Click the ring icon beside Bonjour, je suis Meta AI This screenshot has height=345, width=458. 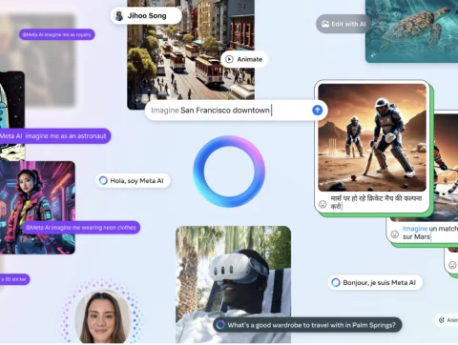336,282
